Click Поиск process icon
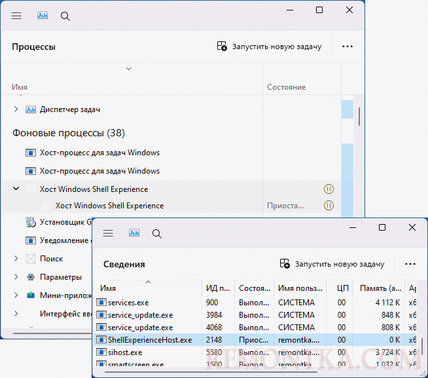The height and width of the screenshot is (378, 428). coord(31,259)
